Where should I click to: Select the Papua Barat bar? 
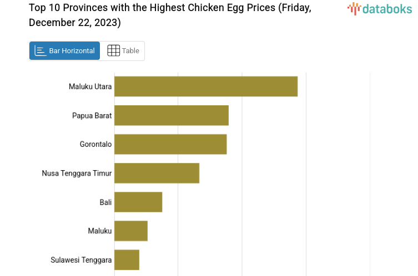[x=172, y=115]
